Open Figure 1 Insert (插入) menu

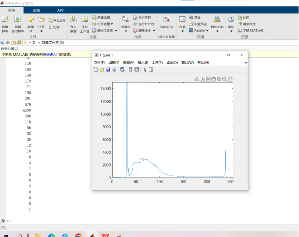[143, 63]
